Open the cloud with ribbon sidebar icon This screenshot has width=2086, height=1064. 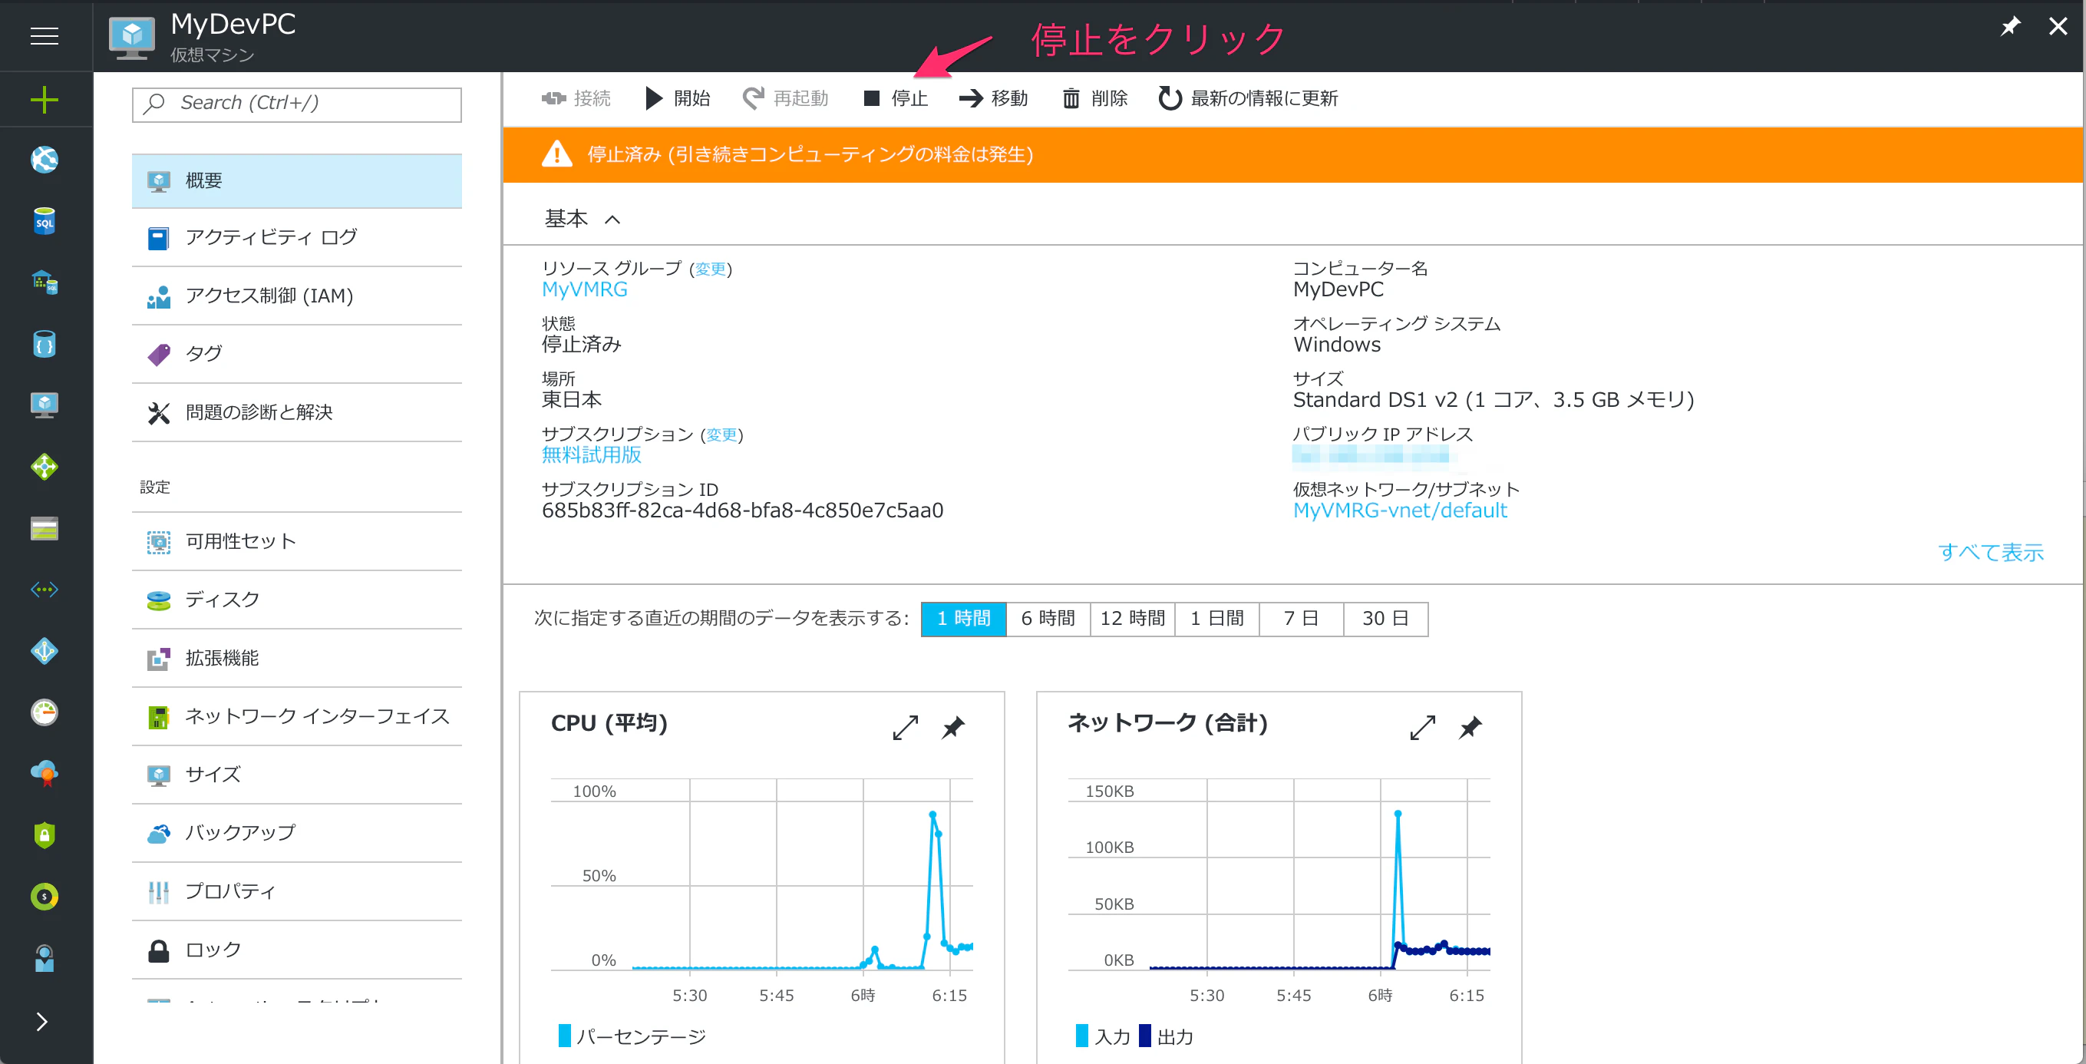[x=45, y=773]
